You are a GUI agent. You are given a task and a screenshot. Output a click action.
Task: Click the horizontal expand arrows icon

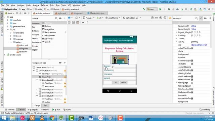[x=83, y=23]
